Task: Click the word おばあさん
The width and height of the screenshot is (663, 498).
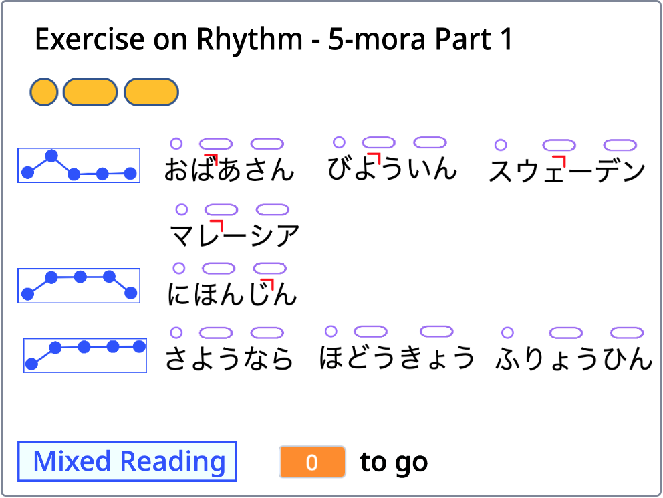Action: pos(229,170)
